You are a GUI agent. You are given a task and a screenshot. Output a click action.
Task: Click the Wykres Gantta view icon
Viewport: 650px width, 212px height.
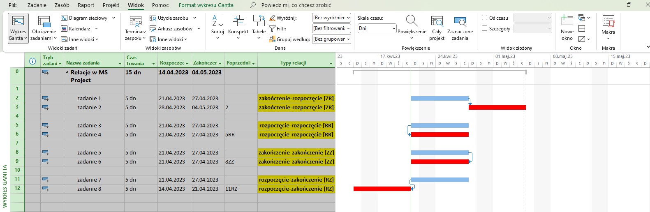[18, 23]
